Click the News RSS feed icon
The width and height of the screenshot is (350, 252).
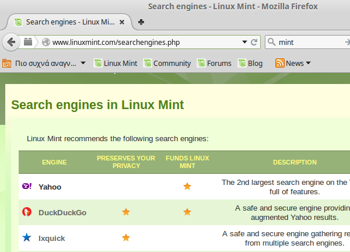[x=279, y=63]
